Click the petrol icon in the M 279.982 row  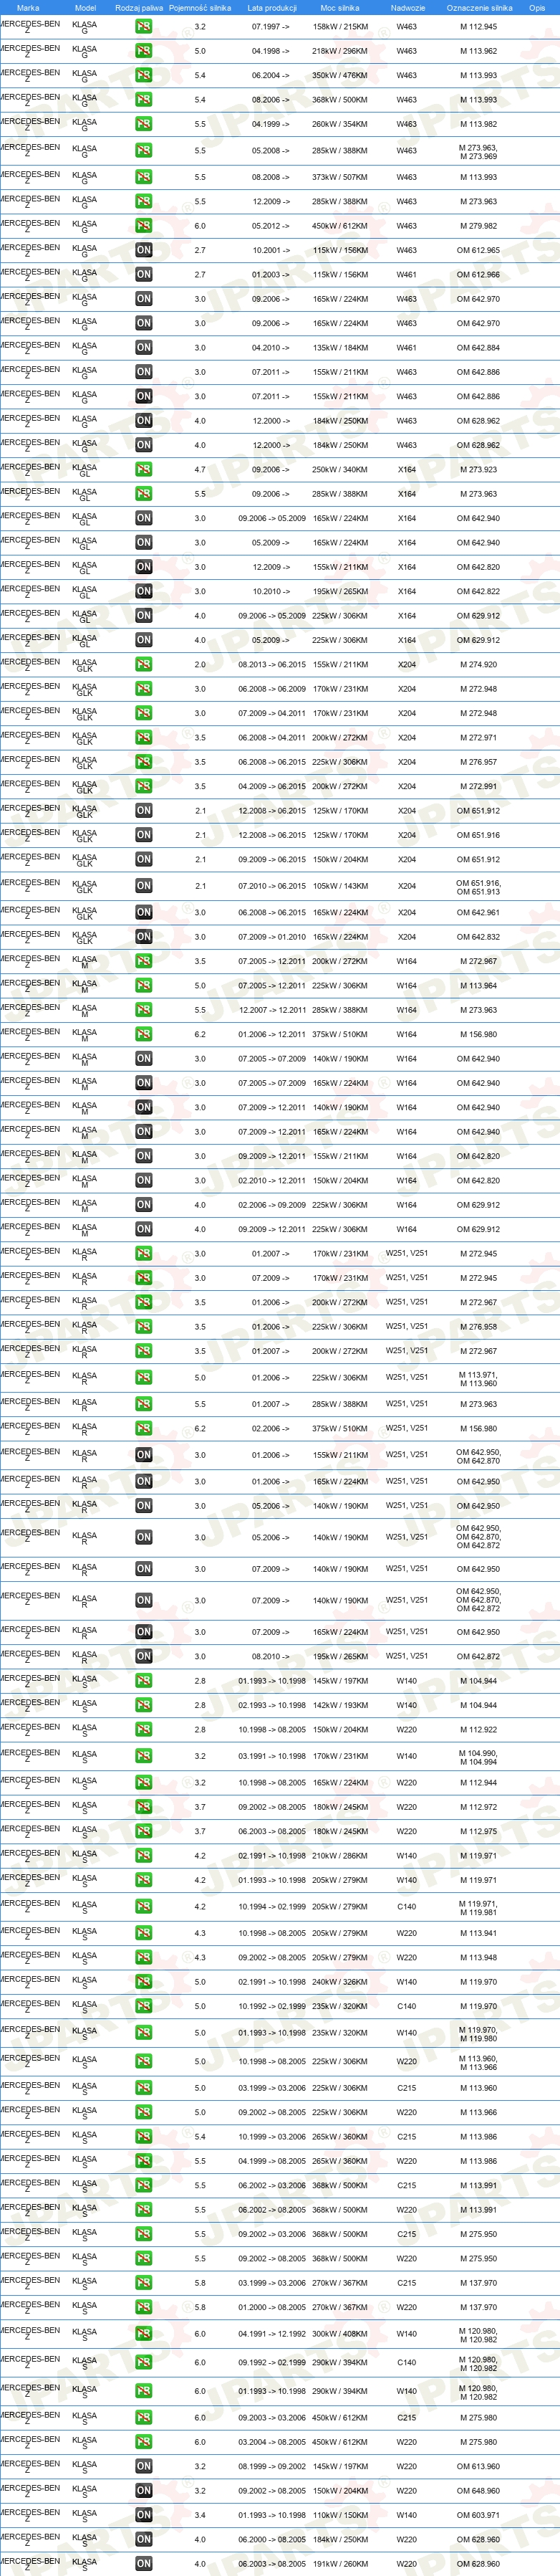click(144, 226)
